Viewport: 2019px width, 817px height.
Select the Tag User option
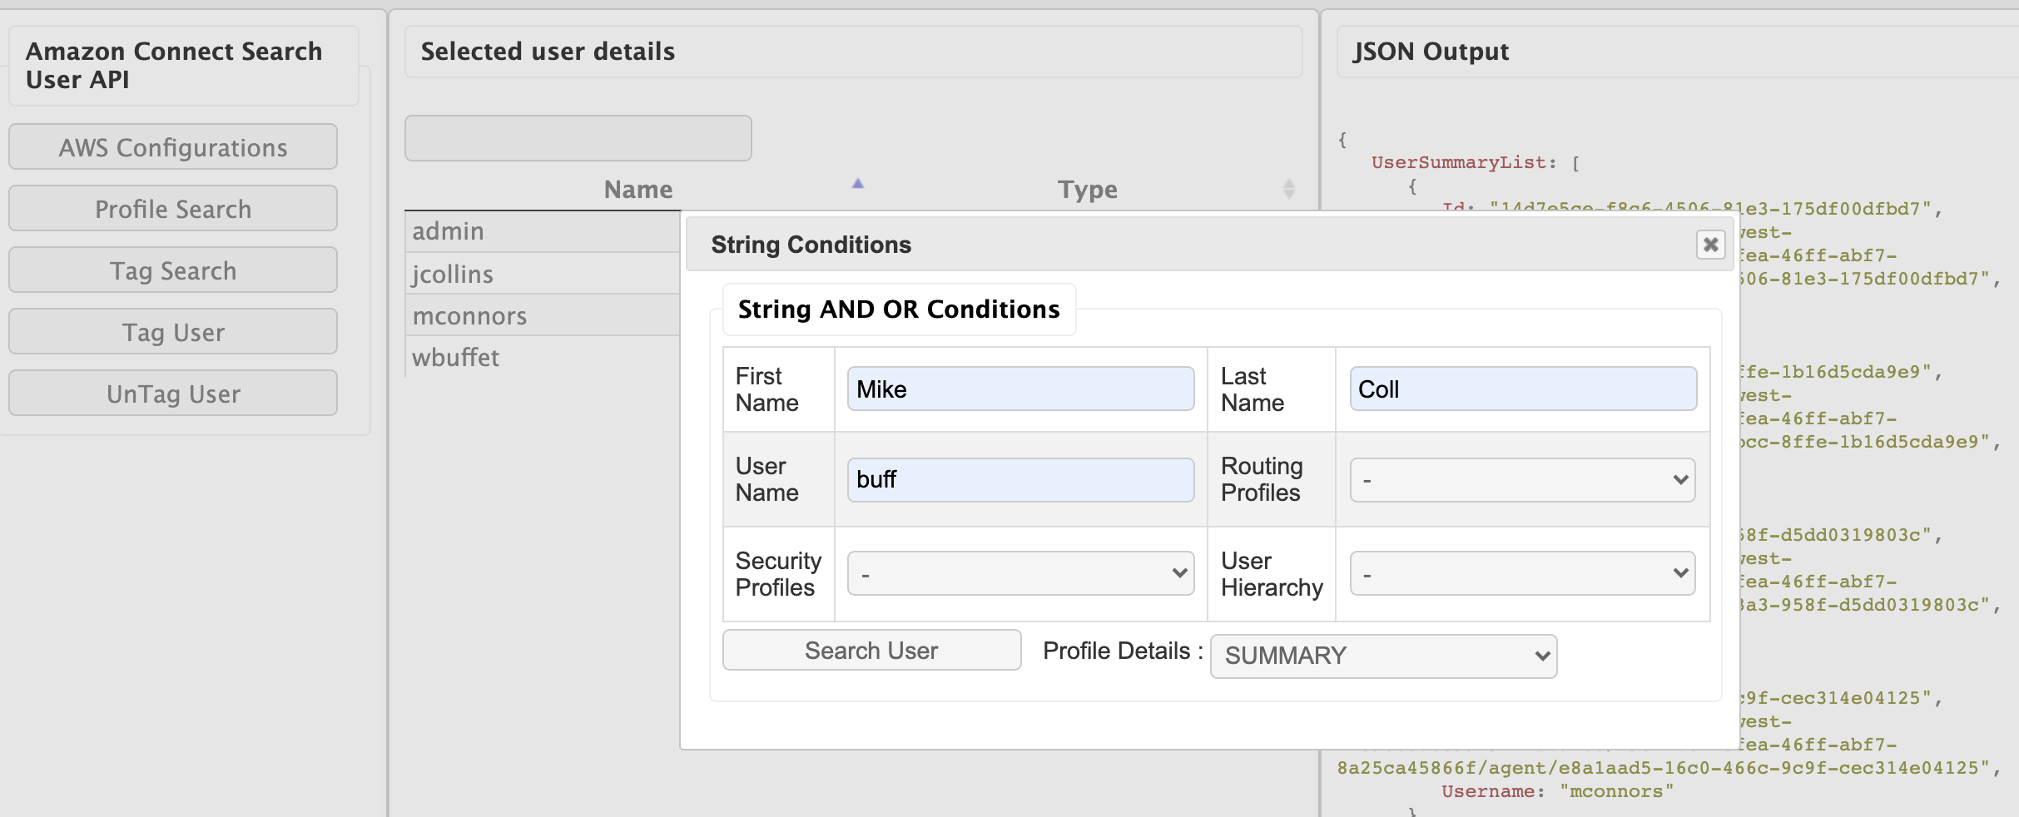point(173,332)
